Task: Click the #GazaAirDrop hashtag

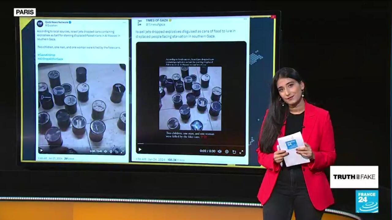Action: 46,55
